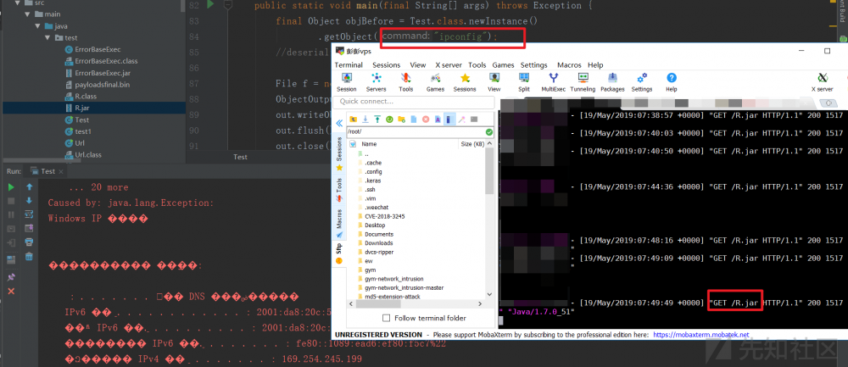Select the Test tab in Run panel

click(47, 171)
